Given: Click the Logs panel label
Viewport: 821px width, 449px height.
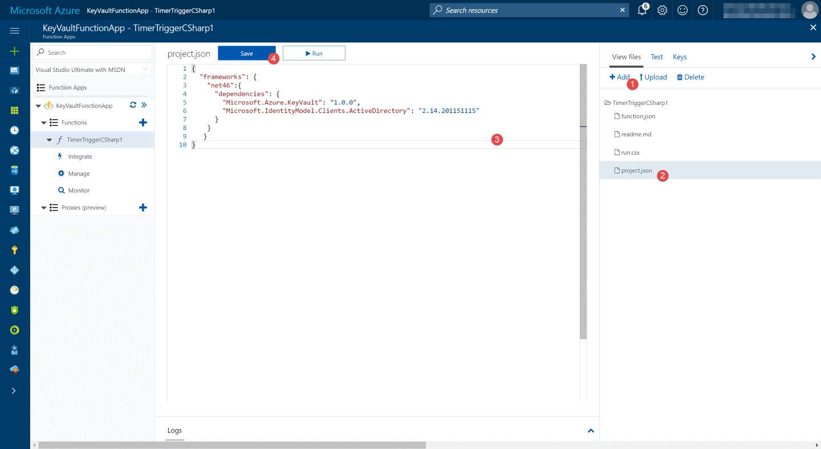Looking at the screenshot, I should [x=174, y=430].
